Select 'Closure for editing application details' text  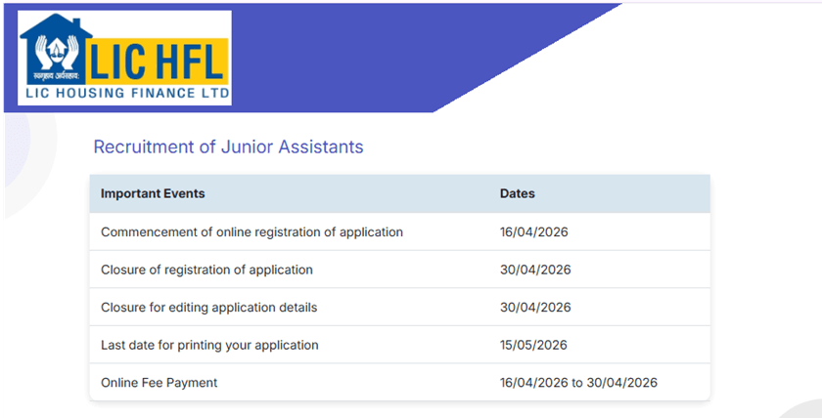tap(208, 307)
